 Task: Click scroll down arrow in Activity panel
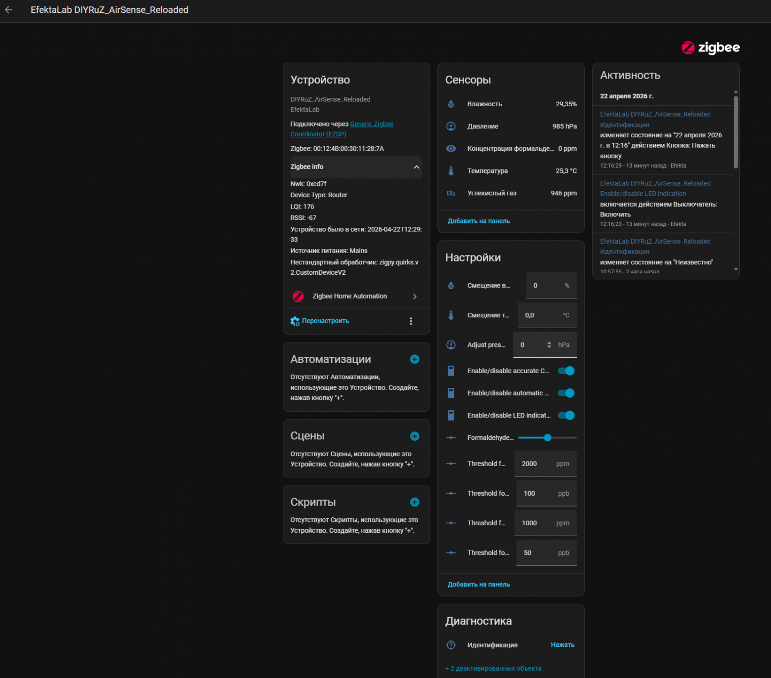click(735, 269)
